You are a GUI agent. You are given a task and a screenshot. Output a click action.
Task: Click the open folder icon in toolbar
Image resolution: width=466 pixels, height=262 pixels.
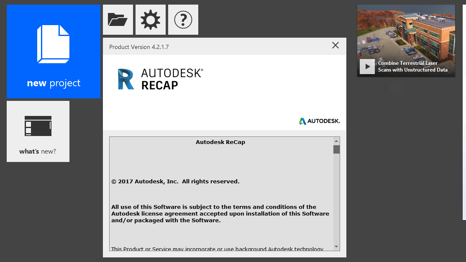[x=118, y=19]
